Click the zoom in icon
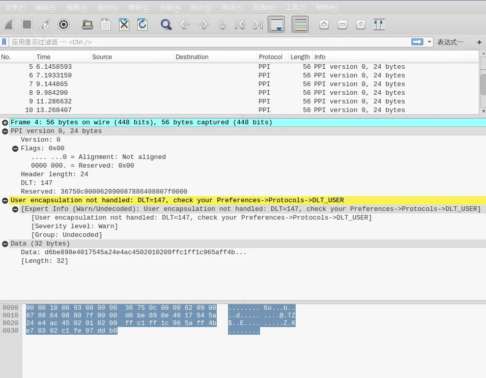486x378 pixels. click(324, 24)
